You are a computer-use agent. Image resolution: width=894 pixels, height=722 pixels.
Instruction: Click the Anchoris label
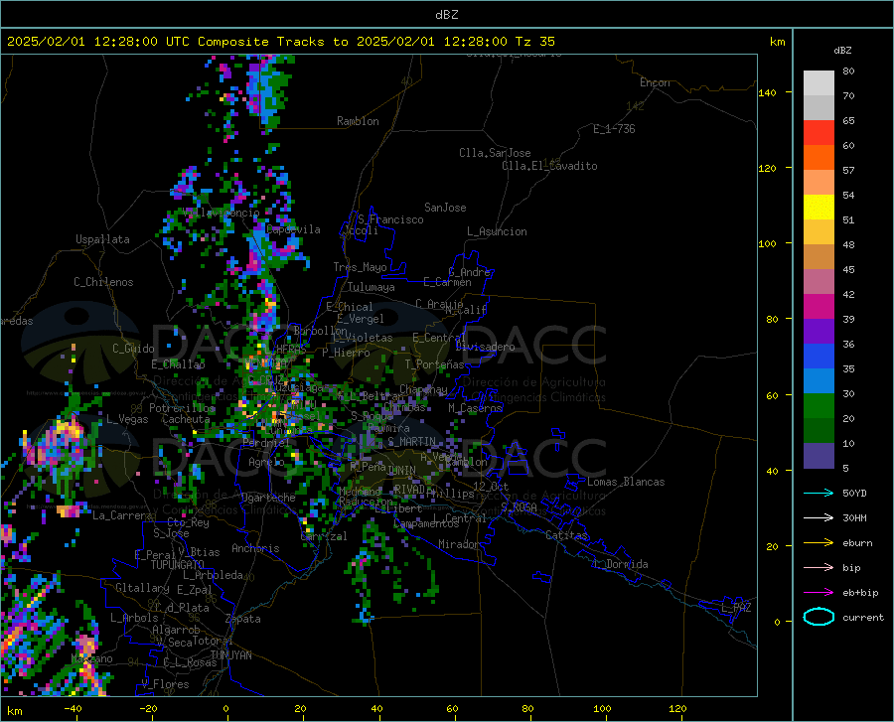click(255, 548)
